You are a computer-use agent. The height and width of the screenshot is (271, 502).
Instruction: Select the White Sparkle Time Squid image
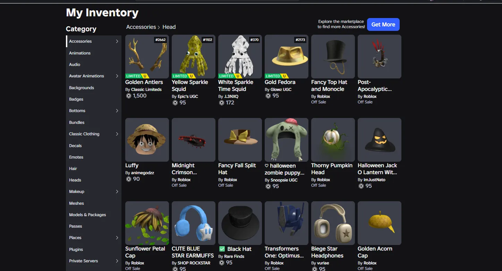point(240,57)
